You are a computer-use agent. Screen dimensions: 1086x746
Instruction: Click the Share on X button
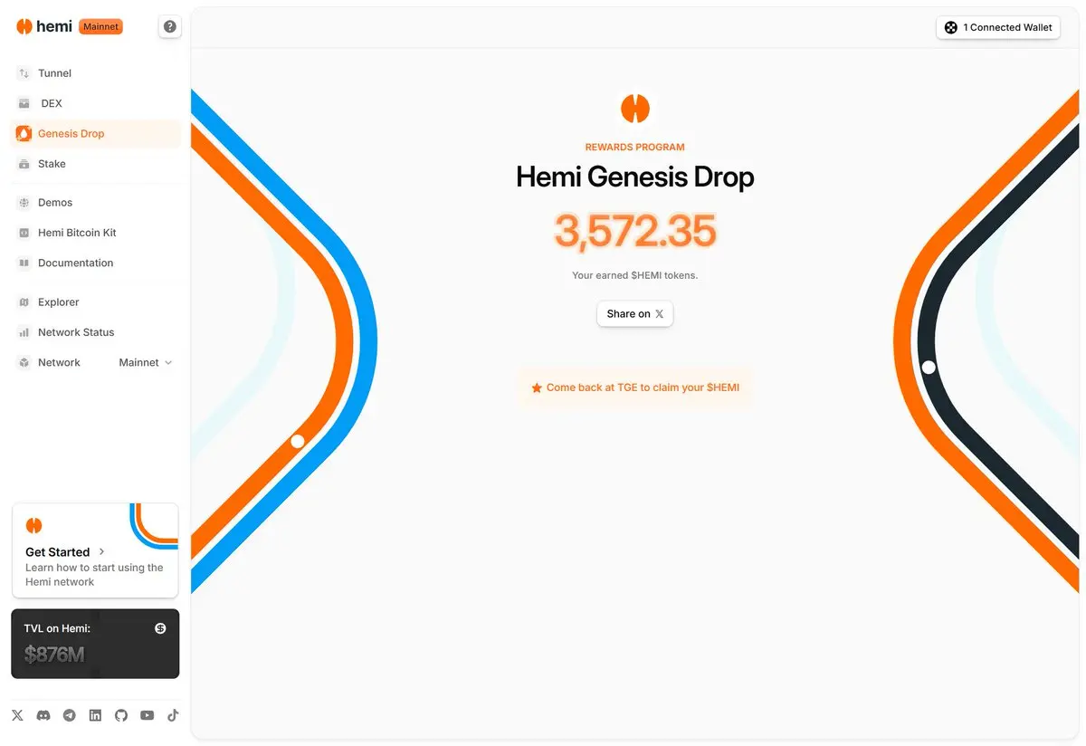click(635, 313)
